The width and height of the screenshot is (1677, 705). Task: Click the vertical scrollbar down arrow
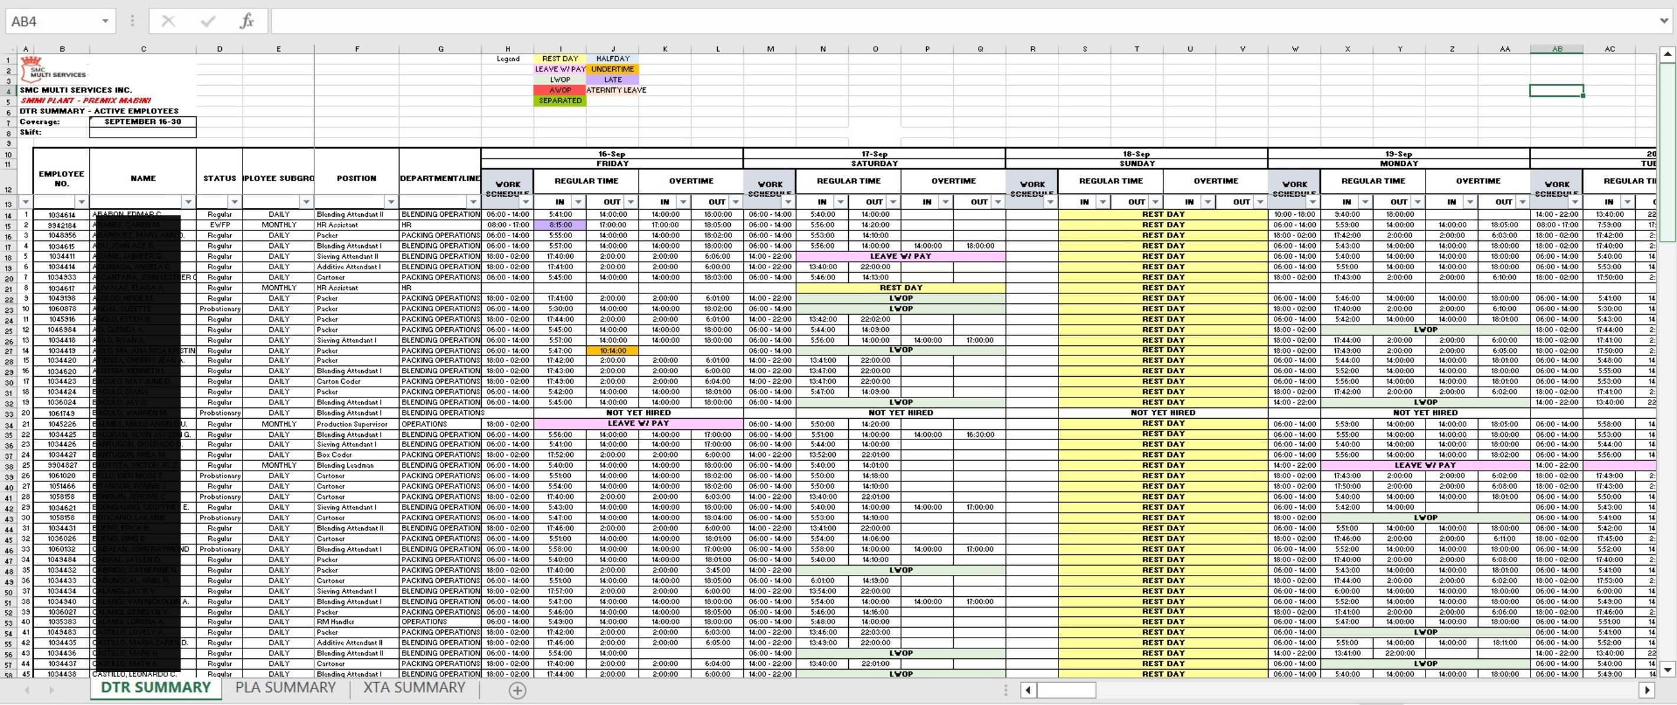pos(1667,668)
